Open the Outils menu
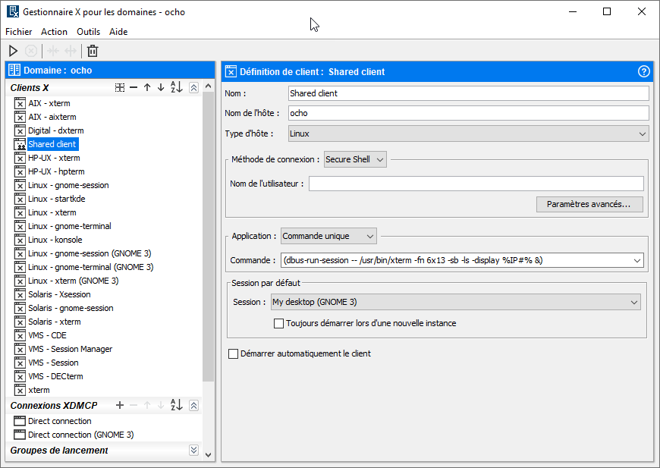660x468 pixels. (x=88, y=32)
